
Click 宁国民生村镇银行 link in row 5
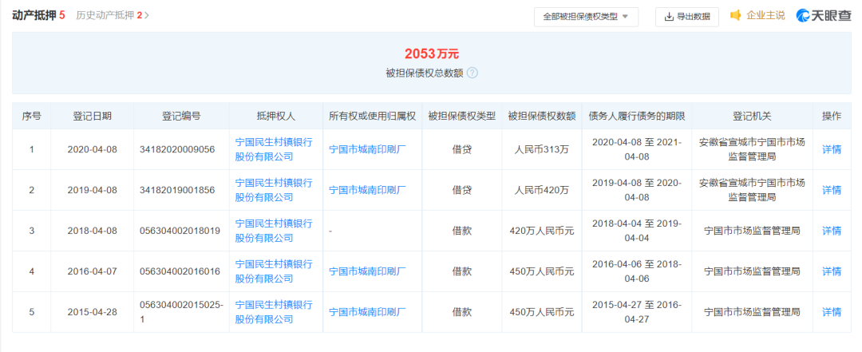274,312
